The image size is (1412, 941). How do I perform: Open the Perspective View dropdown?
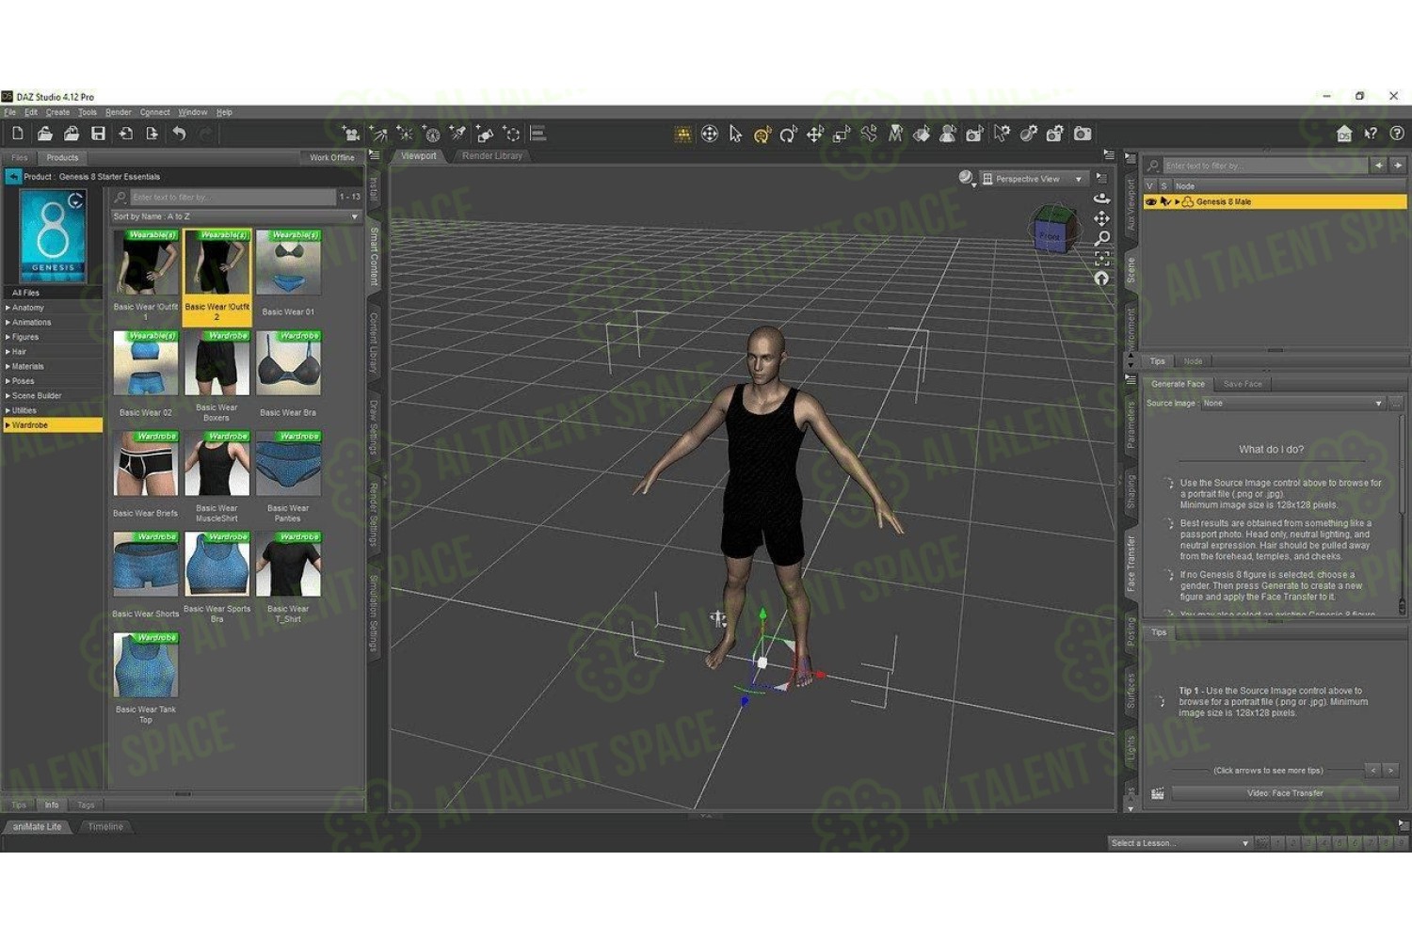pos(1033,179)
